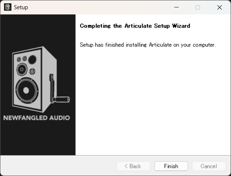Click the Setup icon in title bar

click(7, 7)
